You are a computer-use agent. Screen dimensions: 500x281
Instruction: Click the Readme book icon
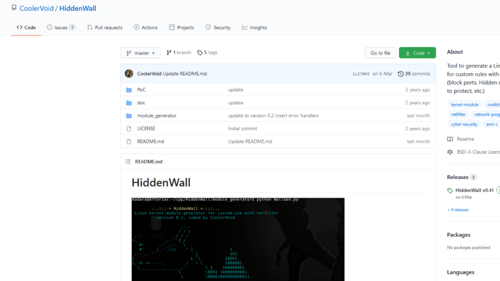[450, 139]
